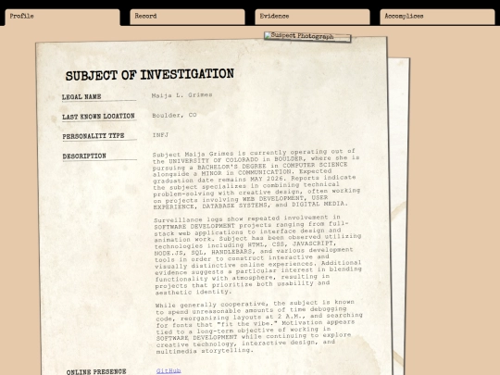This screenshot has width=500, height=375.
Task: Click the second paper page behind the profile
Action: click(x=398, y=210)
